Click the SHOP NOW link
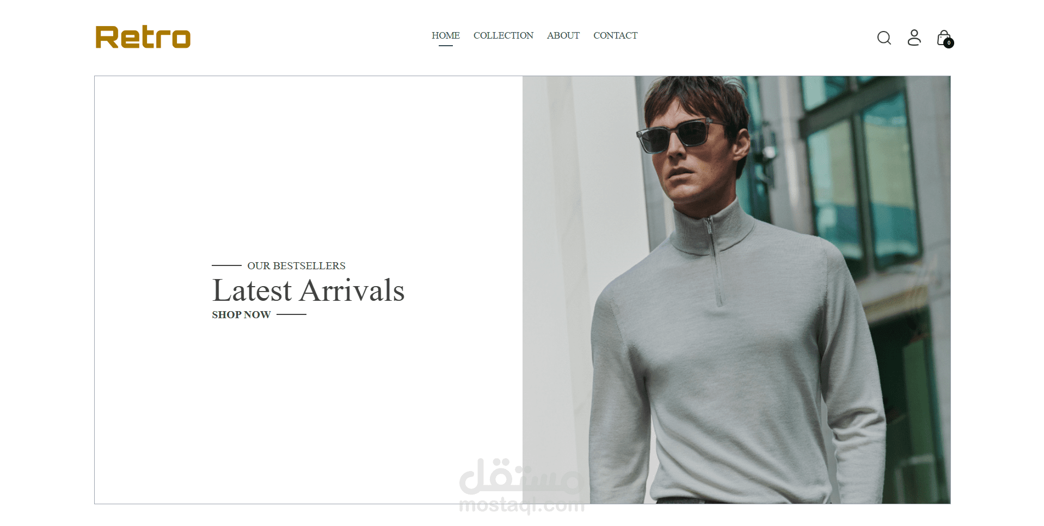The width and height of the screenshot is (1044, 526). pyautogui.click(x=241, y=314)
